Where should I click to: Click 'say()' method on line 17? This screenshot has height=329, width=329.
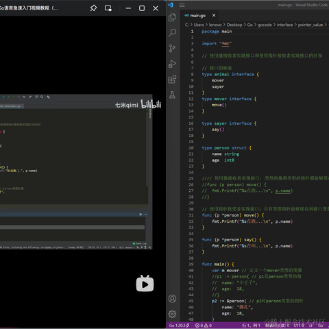click(218, 130)
